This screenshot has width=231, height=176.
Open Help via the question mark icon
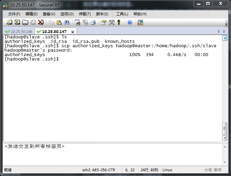(x=129, y=22)
